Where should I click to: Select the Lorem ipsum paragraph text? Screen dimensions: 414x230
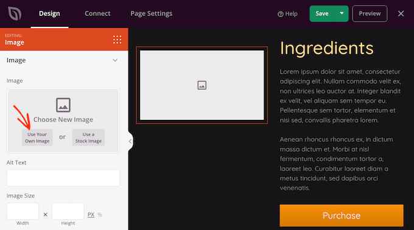coord(340,96)
